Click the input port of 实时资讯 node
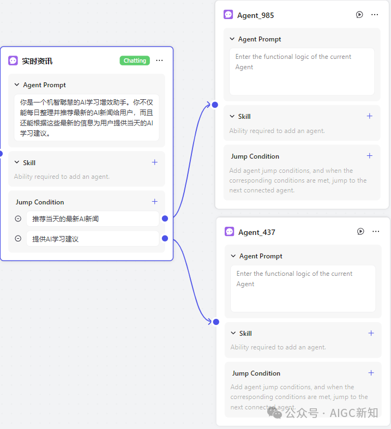The width and height of the screenshot is (391, 429). tap(1, 154)
